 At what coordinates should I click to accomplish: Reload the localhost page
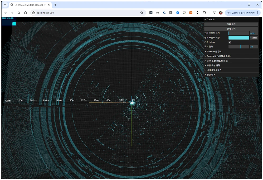pos(19,13)
